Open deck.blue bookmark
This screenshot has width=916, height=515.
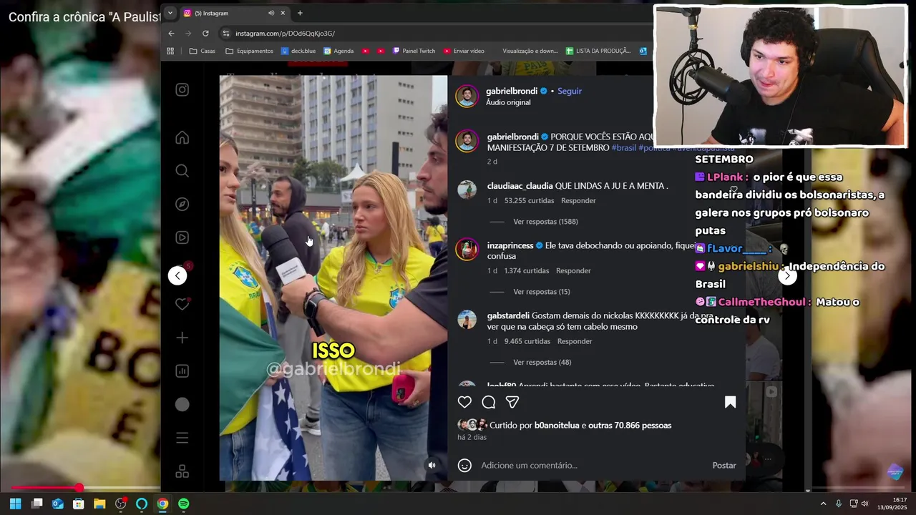tap(298, 51)
